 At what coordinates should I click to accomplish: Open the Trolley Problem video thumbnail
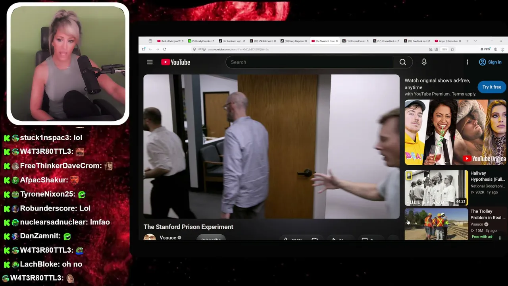click(437, 224)
